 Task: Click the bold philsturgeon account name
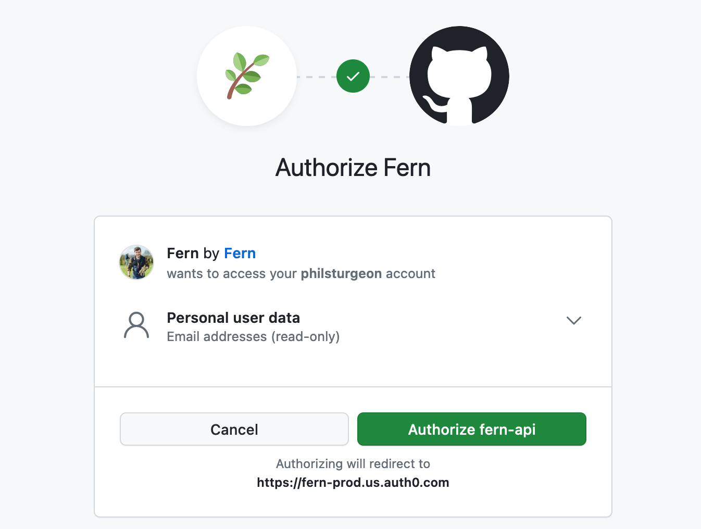pyautogui.click(x=342, y=274)
